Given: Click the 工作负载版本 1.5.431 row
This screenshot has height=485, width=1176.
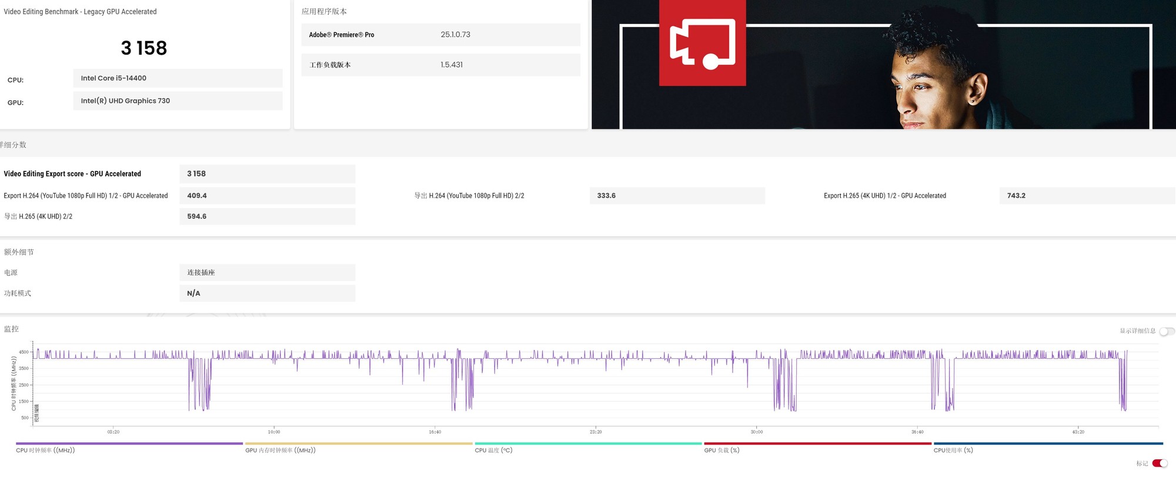Looking at the screenshot, I should click(x=440, y=65).
